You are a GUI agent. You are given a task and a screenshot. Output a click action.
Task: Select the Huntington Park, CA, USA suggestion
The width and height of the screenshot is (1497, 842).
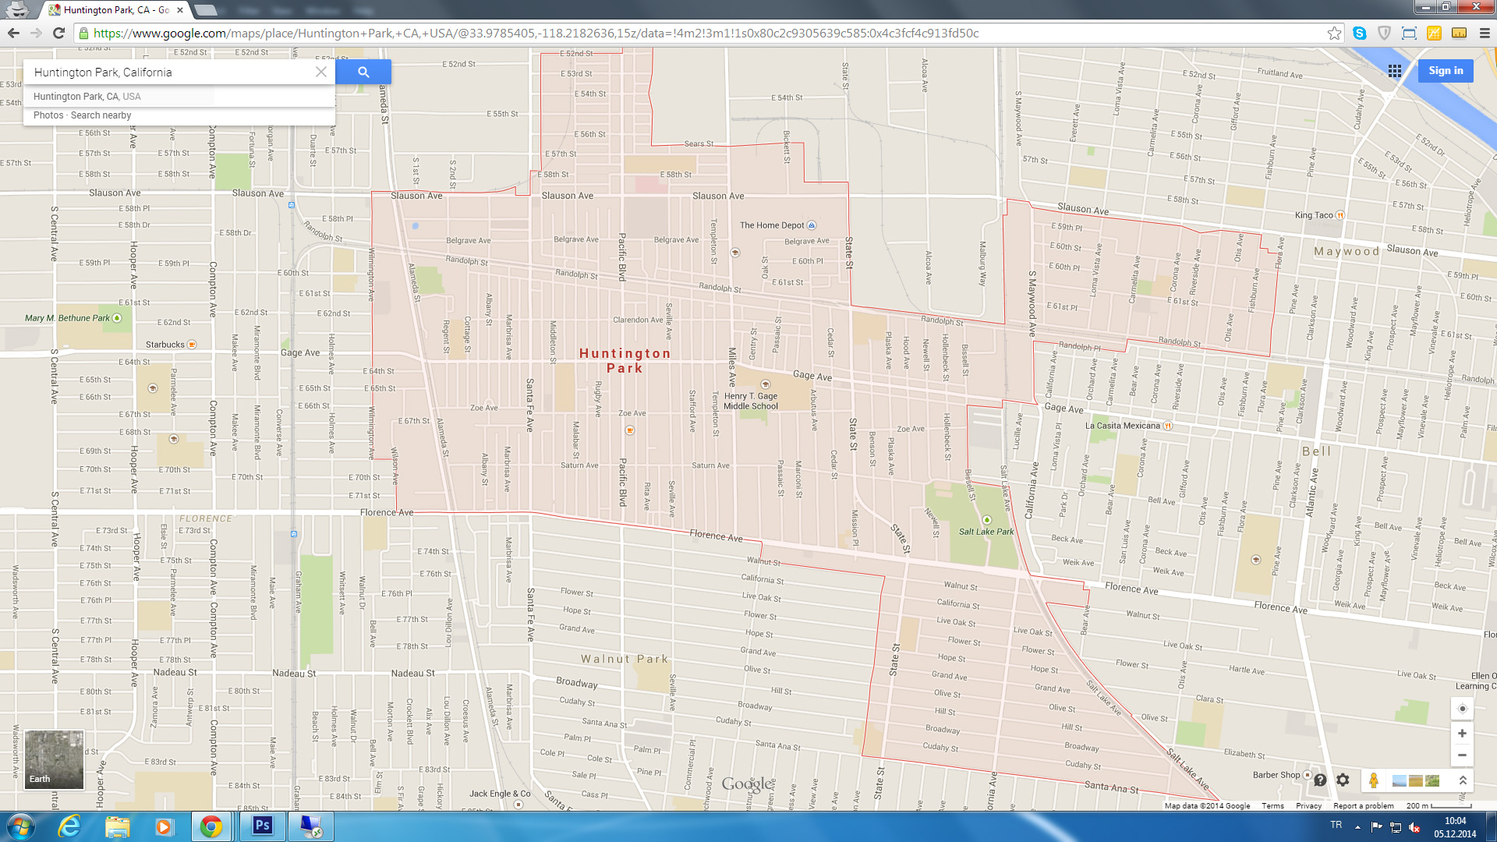tap(87, 97)
